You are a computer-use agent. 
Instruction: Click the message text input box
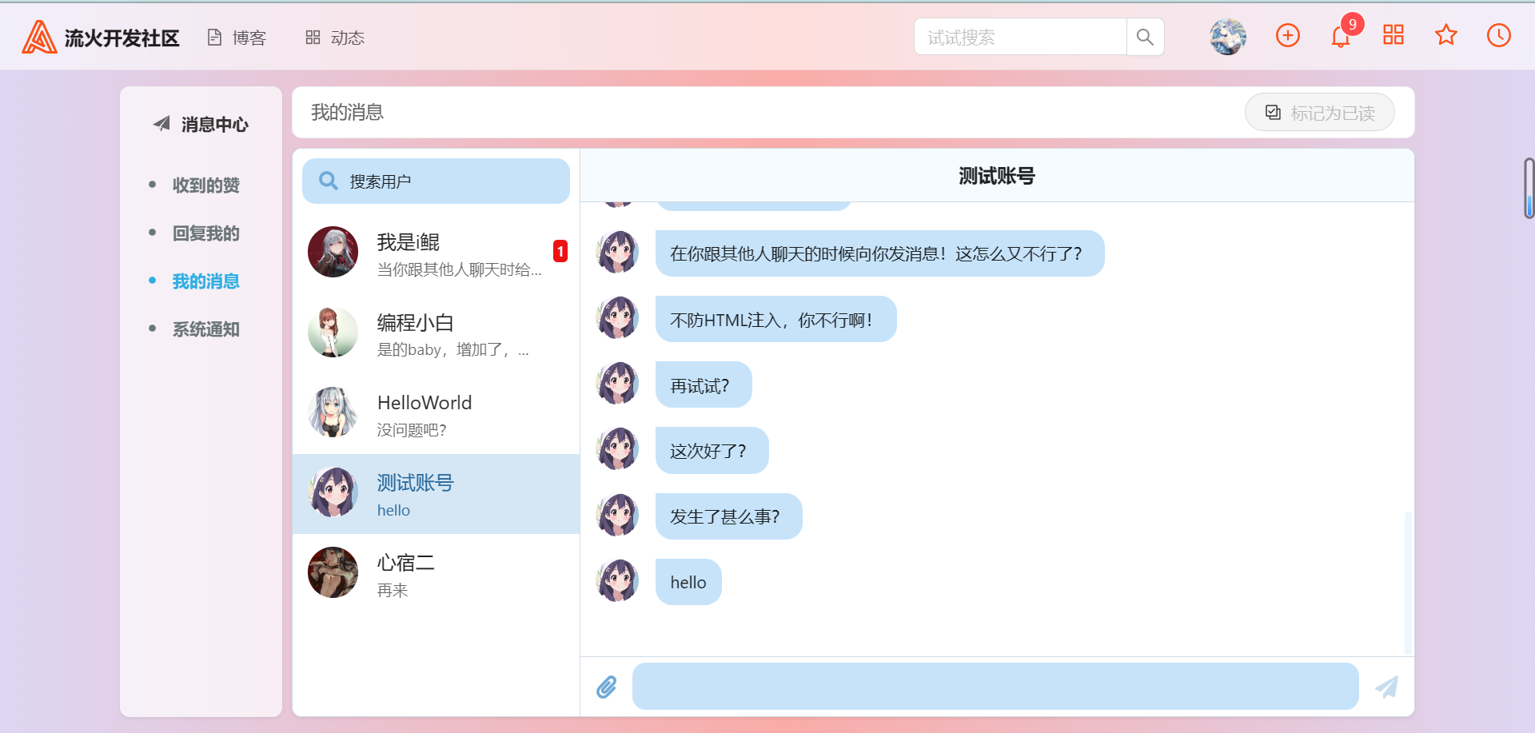point(995,687)
